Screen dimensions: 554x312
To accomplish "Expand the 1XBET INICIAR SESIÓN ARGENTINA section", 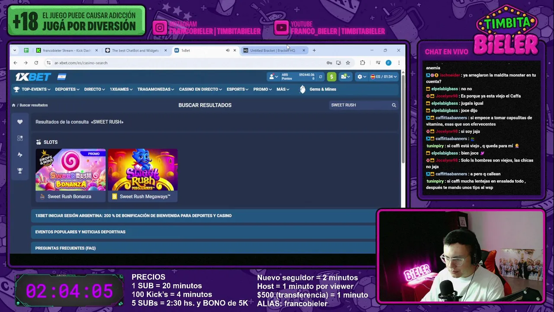I will (x=203, y=216).
